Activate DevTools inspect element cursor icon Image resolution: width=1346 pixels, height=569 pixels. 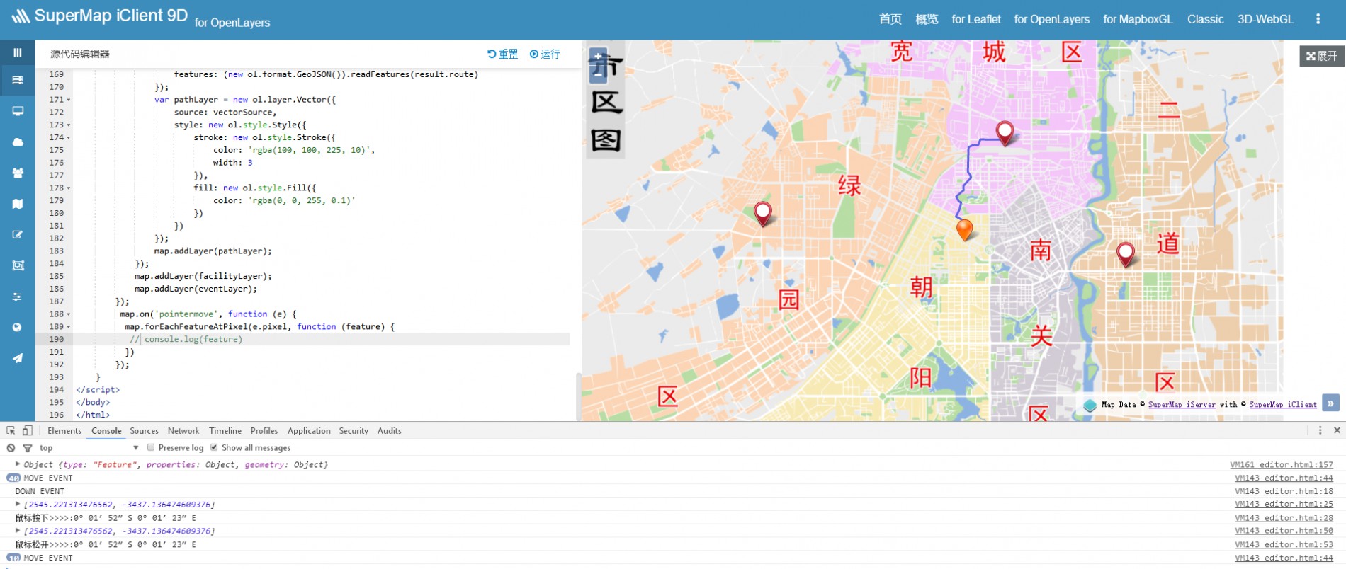click(11, 430)
